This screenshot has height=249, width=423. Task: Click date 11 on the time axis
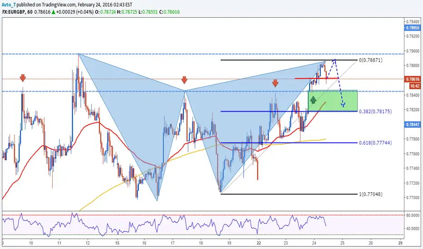tap(59, 243)
